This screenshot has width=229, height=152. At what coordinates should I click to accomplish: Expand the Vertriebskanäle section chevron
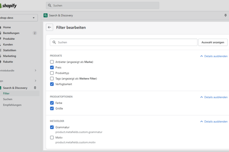pyautogui.click(x=35, y=71)
